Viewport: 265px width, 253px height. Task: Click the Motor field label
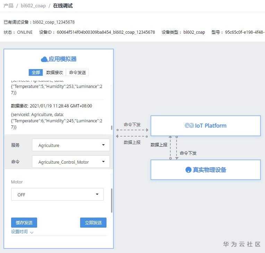click(x=17, y=182)
